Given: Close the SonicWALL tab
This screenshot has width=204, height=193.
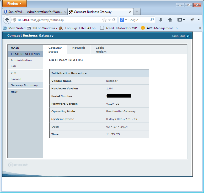Looking at the screenshot, I should pos(65,12).
